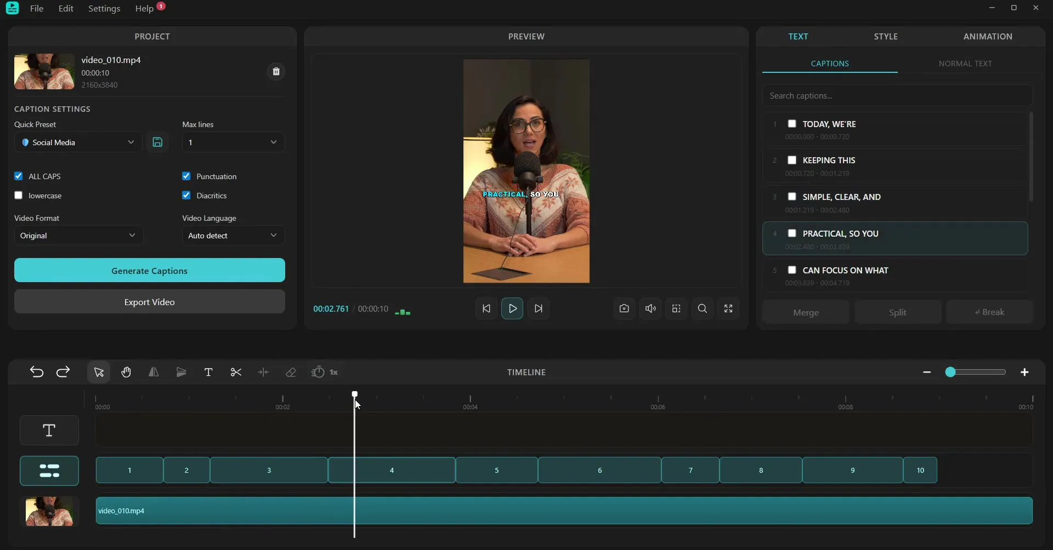1053x550 pixels.
Task: Click the timeline playhead marker
Action: coord(355,394)
